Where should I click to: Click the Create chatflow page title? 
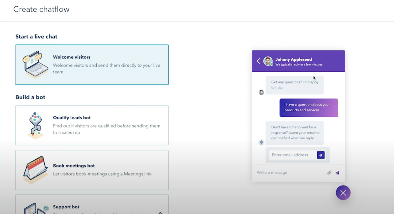click(x=41, y=9)
